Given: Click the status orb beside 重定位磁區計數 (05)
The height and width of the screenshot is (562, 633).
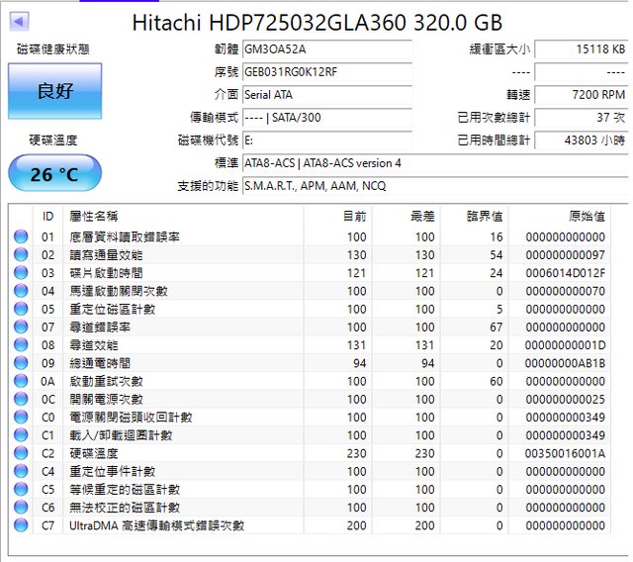Looking at the screenshot, I should click(x=21, y=310).
